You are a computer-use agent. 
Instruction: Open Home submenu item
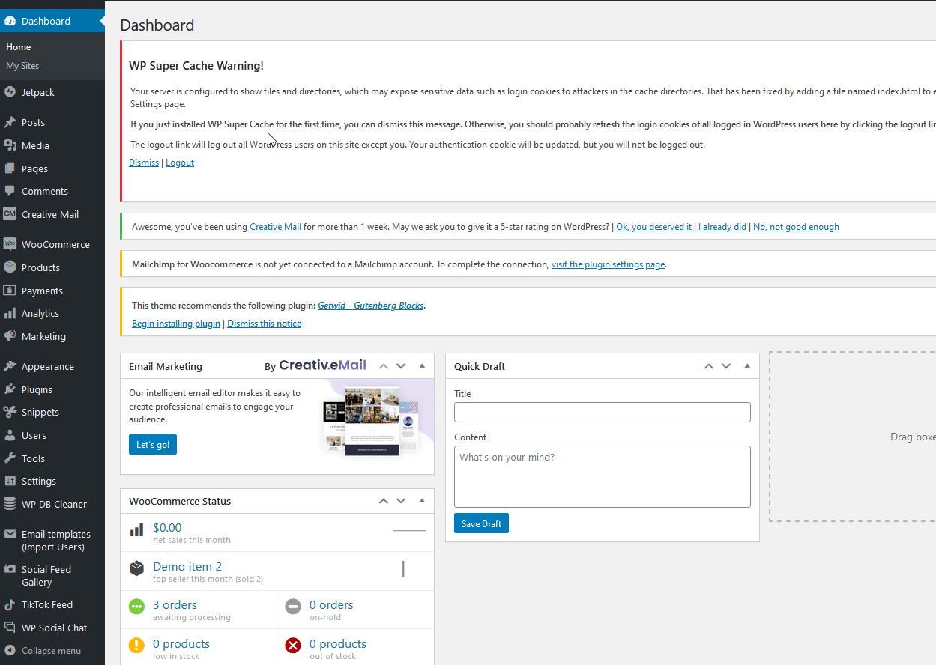(x=19, y=46)
